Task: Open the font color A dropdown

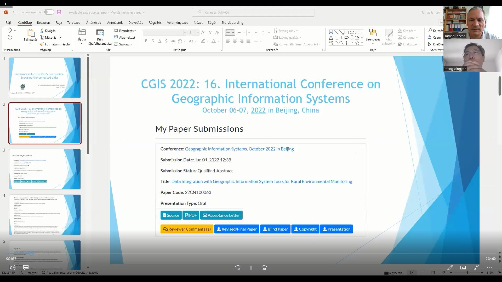Action: click(x=218, y=41)
